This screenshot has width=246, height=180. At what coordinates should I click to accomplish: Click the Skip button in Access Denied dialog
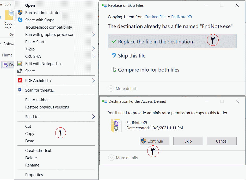(188, 141)
